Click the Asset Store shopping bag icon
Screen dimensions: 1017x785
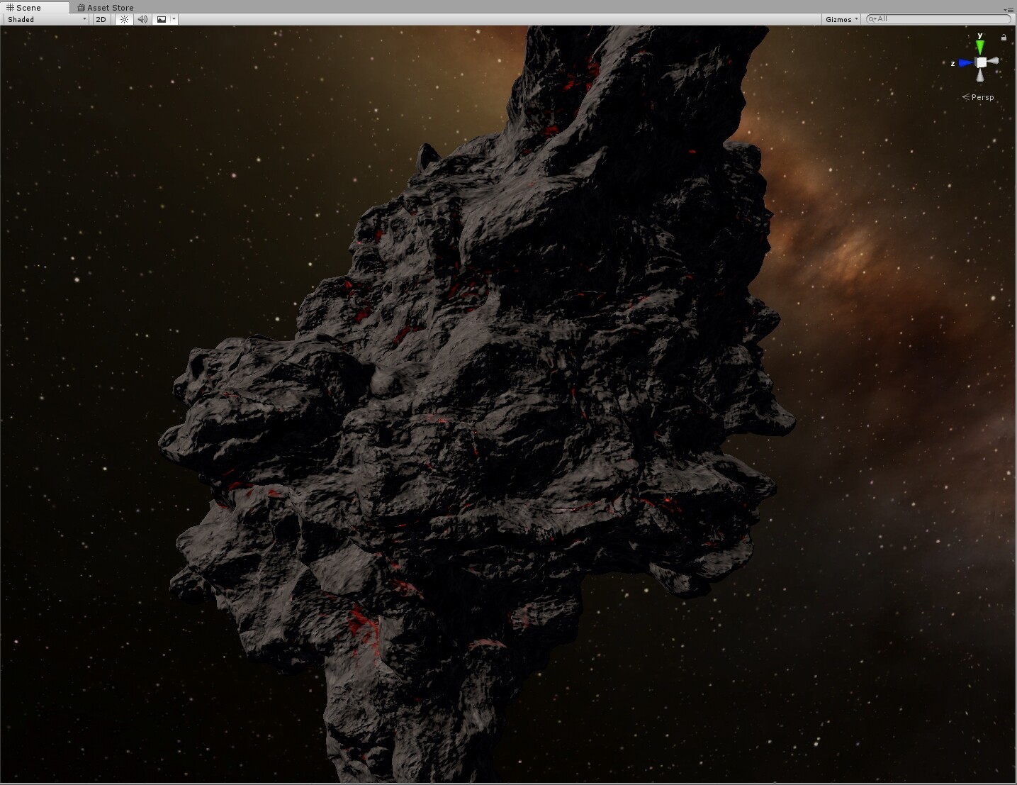pos(81,7)
